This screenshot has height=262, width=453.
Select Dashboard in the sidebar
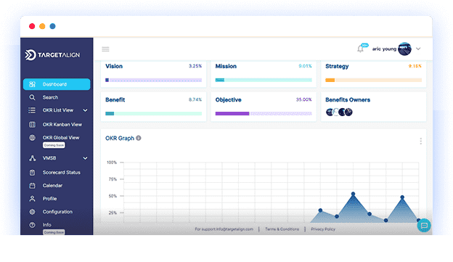point(57,84)
